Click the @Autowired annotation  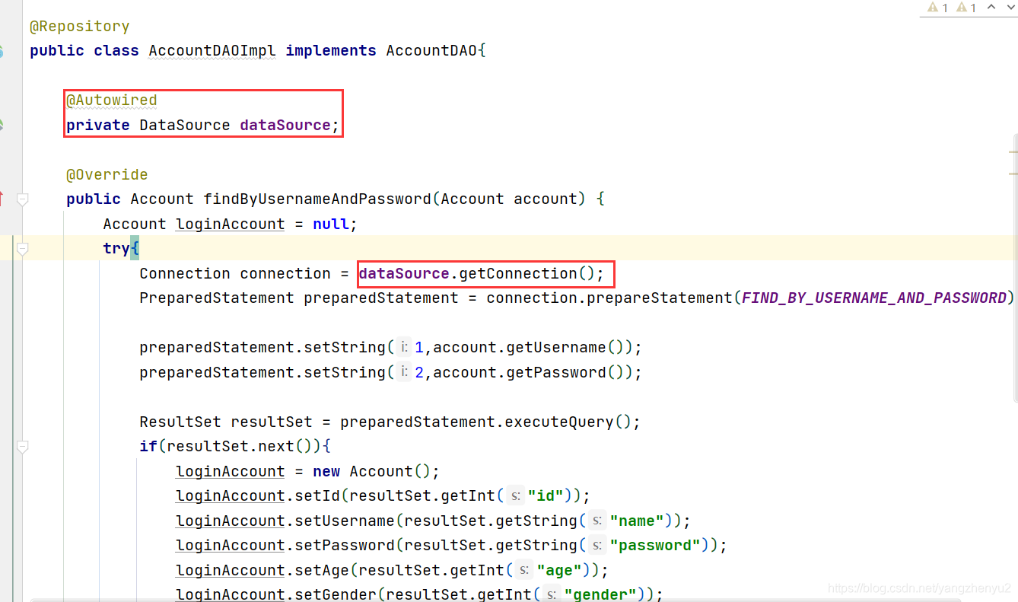pos(112,100)
